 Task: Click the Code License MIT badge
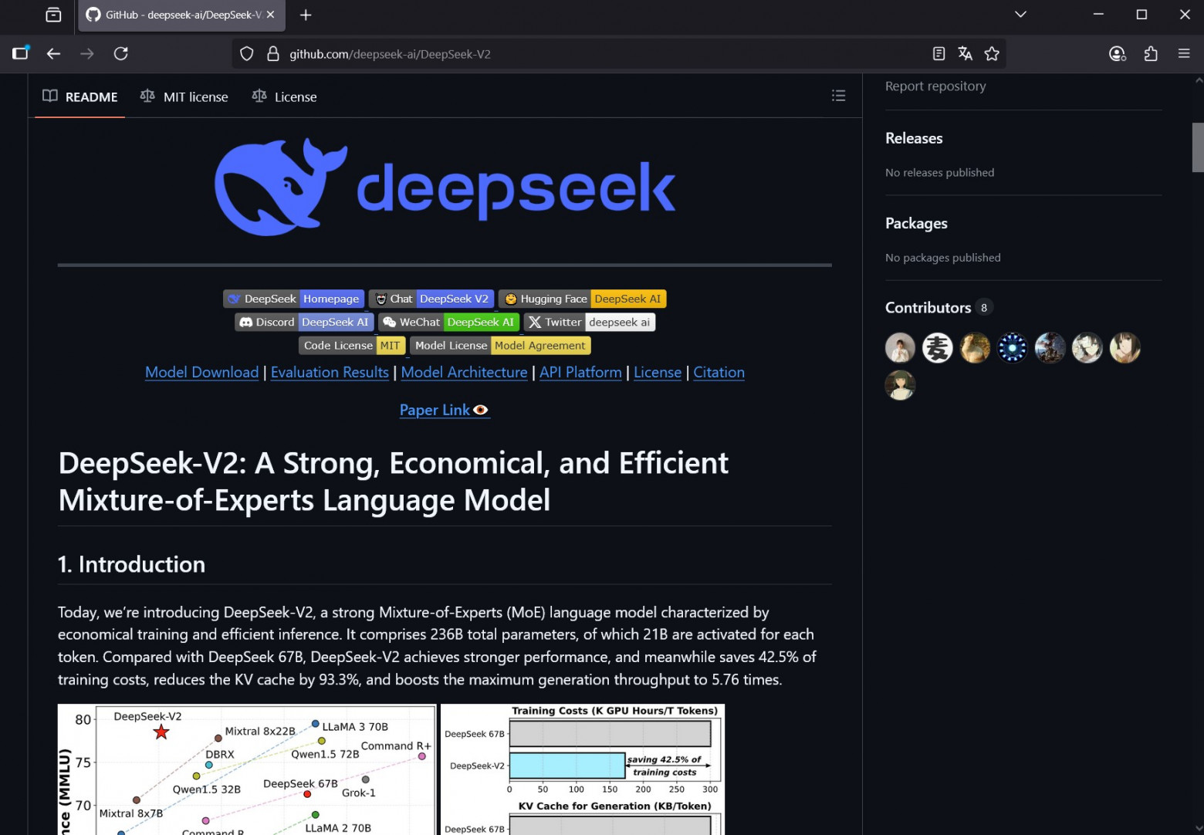pyautogui.click(x=352, y=345)
